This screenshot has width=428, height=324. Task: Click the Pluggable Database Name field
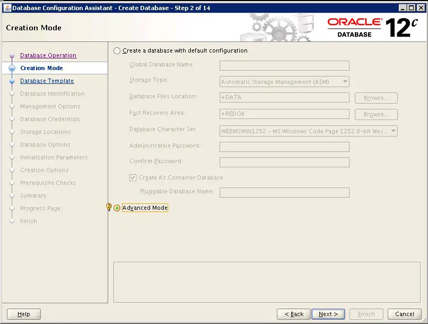click(284, 192)
